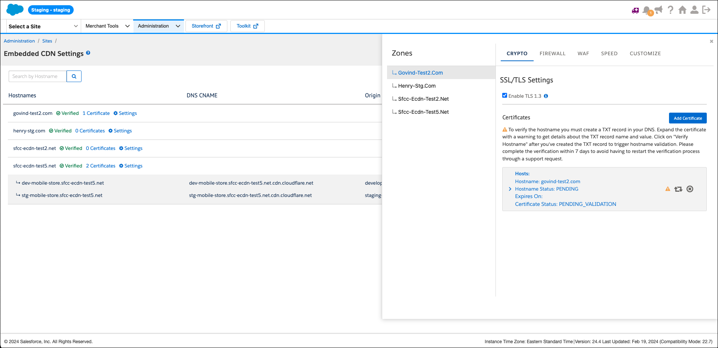Open Settings for govind-test2.com

coord(125,113)
